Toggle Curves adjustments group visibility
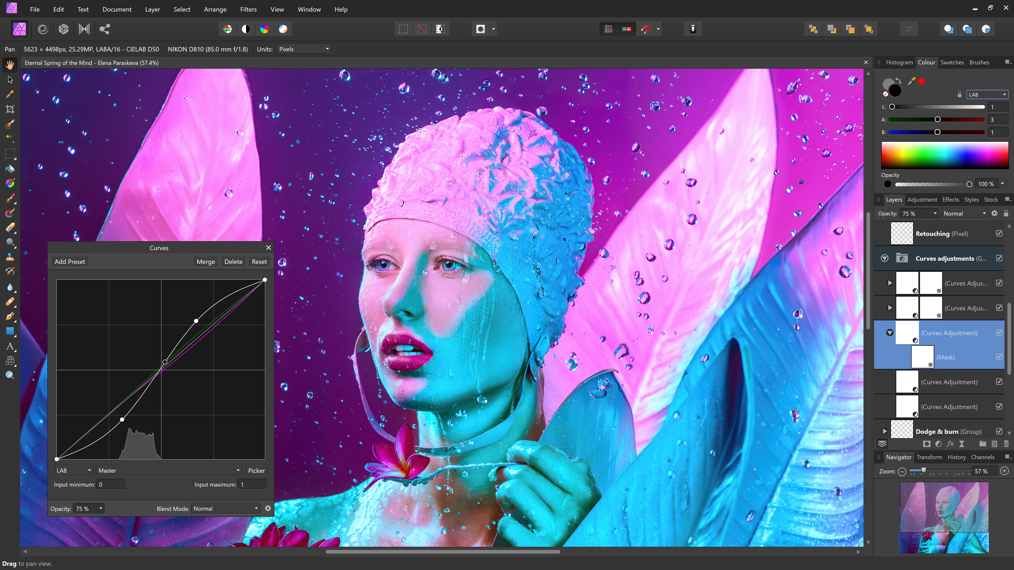This screenshot has width=1014, height=570. coord(999,258)
